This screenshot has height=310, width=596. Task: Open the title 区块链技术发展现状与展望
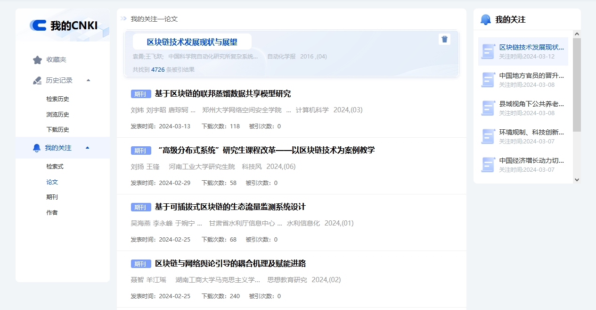pyautogui.click(x=192, y=42)
